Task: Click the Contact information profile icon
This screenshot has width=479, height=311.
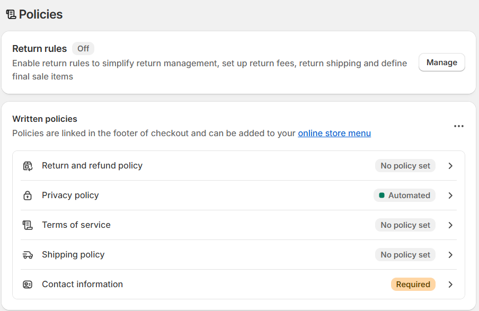Action: pos(27,284)
